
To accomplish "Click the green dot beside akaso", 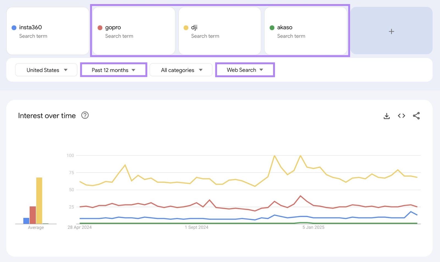I will [272, 27].
